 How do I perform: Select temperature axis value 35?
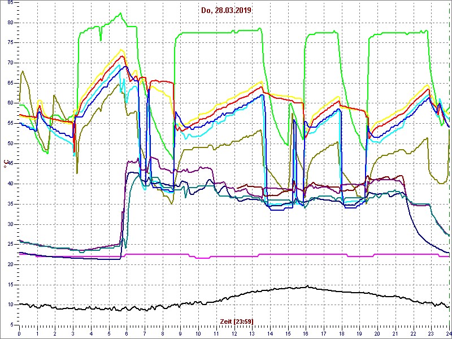[x=10, y=204]
